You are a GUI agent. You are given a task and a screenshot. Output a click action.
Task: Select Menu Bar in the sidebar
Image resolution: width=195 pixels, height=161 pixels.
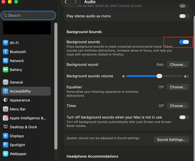[x=18, y=109]
